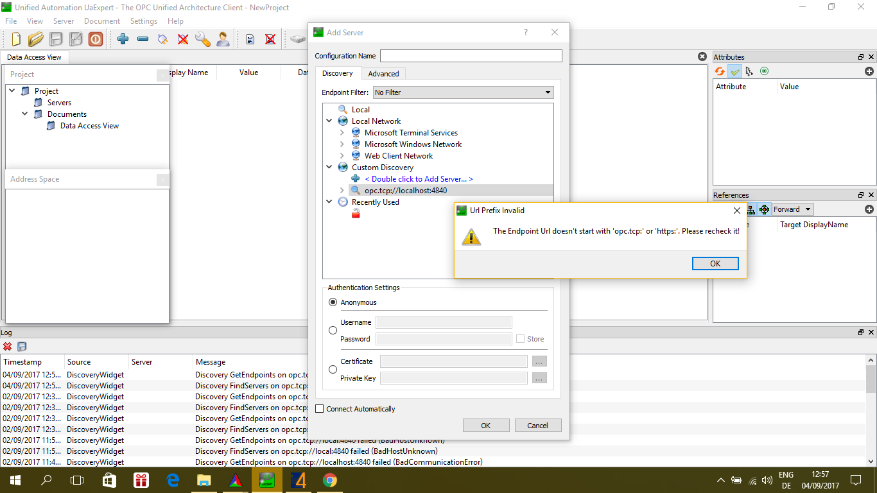Collapse the Documents tree node
Screen dimensions: 877x493
(25, 114)
